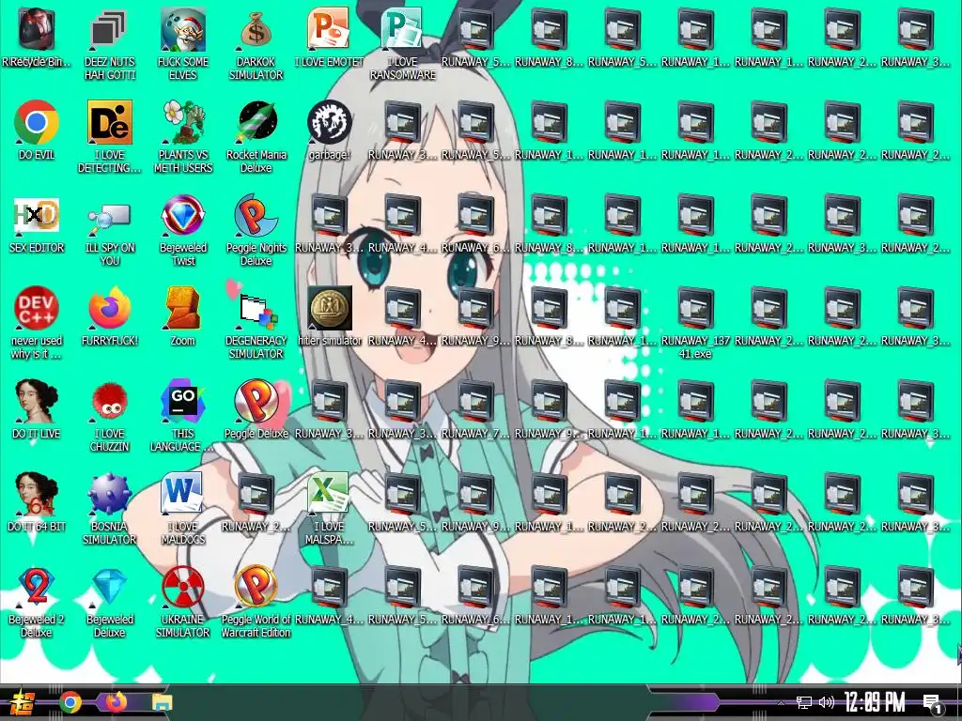Image resolution: width=962 pixels, height=721 pixels.
Task: Select the gold coin simulator icon
Action: [x=329, y=308]
